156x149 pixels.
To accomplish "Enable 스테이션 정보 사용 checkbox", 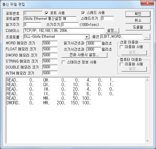I will pos(63,62).
